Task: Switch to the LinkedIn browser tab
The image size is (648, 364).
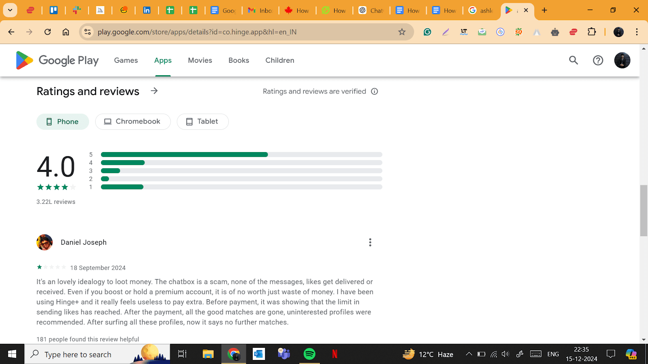Action: pos(147,10)
